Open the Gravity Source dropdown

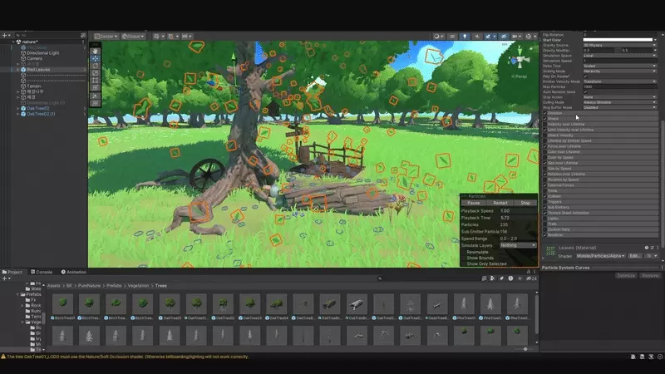(x=619, y=45)
